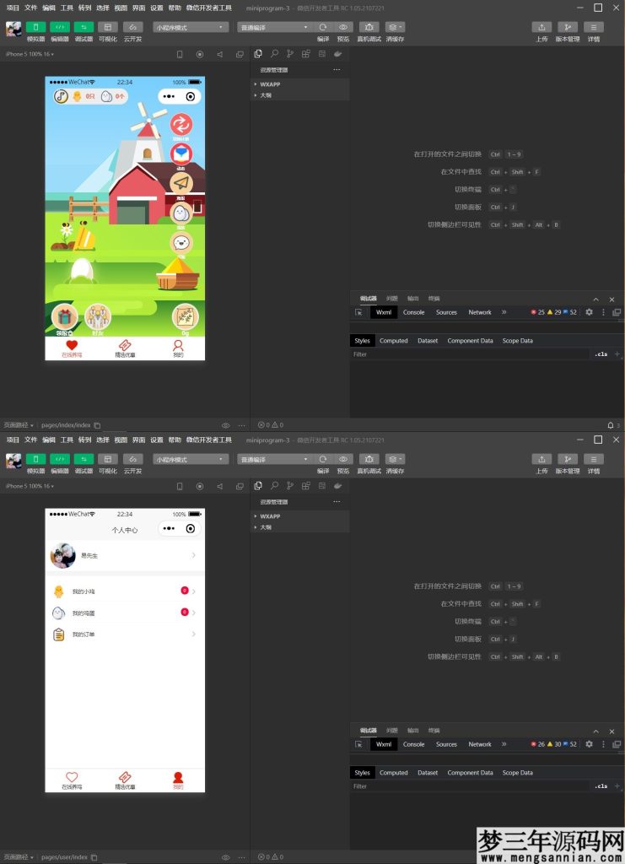This screenshot has width=625, height=864.
Task: Toggle the simulator button in top window toolbar
Action: [x=35, y=27]
